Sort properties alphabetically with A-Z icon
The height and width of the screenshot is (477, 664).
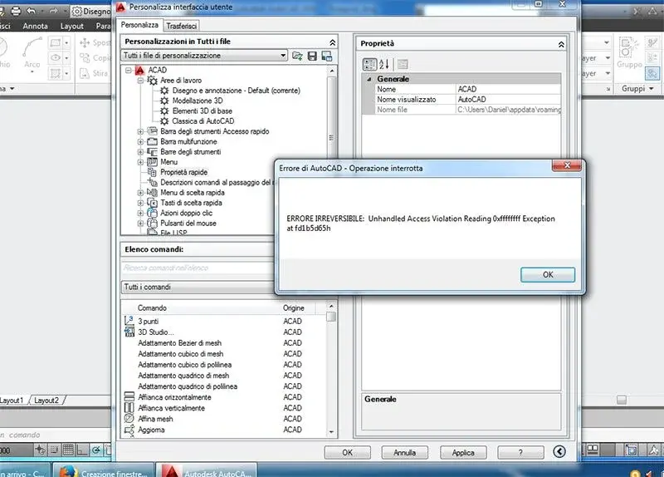[384, 65]
